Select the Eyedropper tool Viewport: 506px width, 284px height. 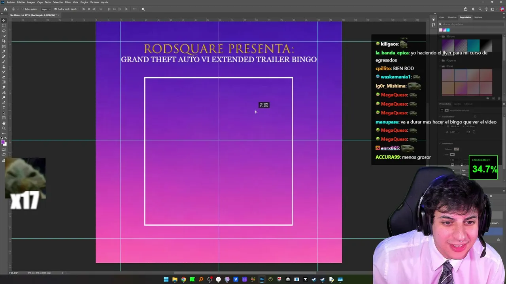[4, 51]
